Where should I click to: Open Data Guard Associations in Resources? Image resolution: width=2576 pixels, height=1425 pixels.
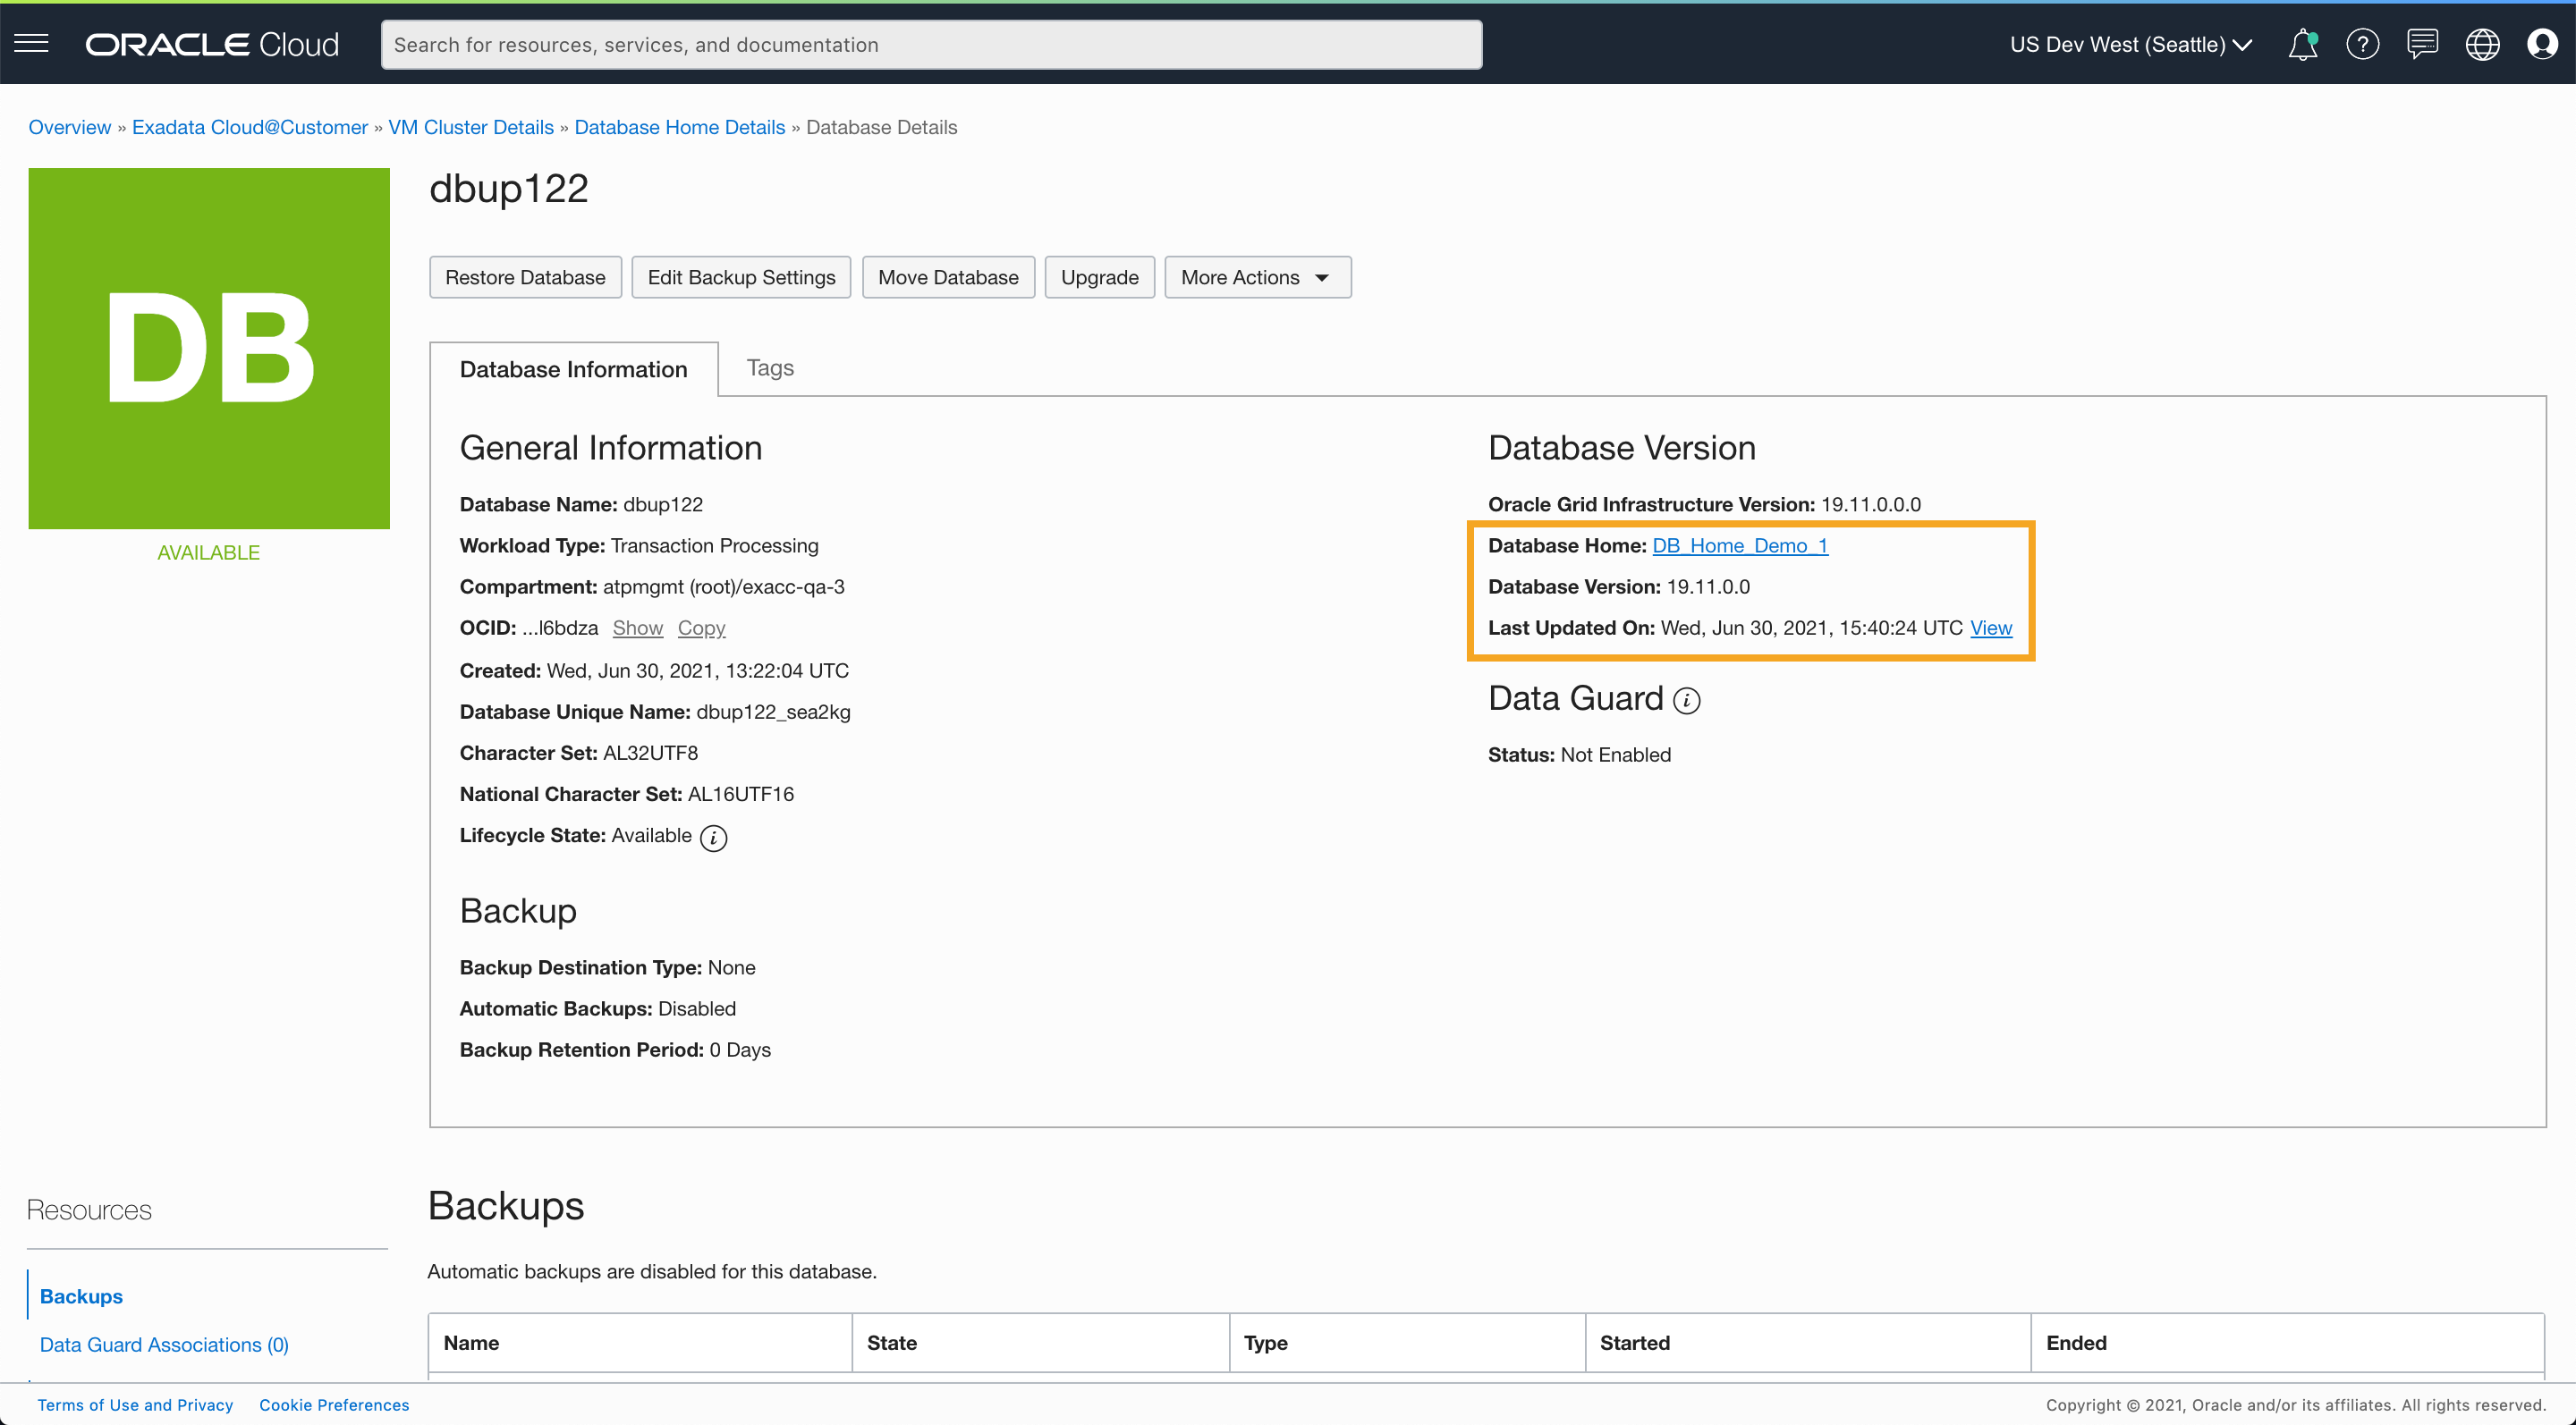164,1344
